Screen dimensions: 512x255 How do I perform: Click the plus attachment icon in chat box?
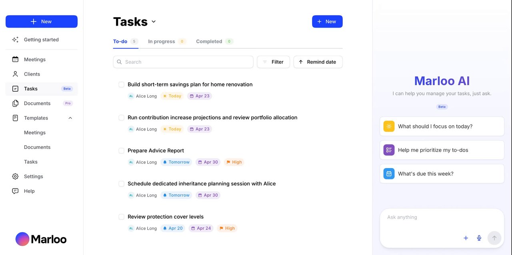466,238
